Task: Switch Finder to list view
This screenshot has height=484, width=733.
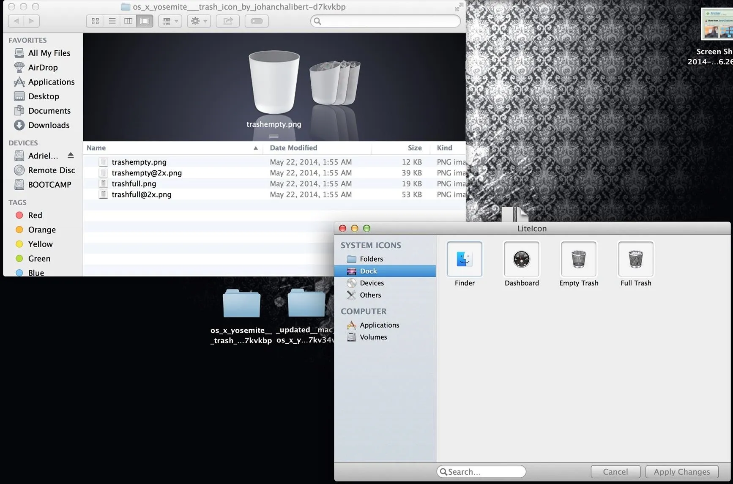Action: coord(112,21)
